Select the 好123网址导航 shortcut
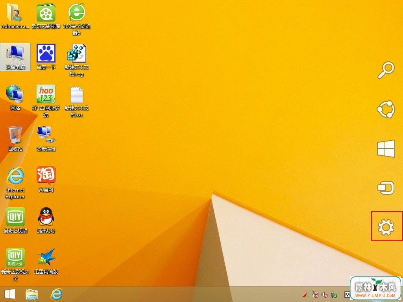Screen dimensions: 403x302 pos(46,101)
